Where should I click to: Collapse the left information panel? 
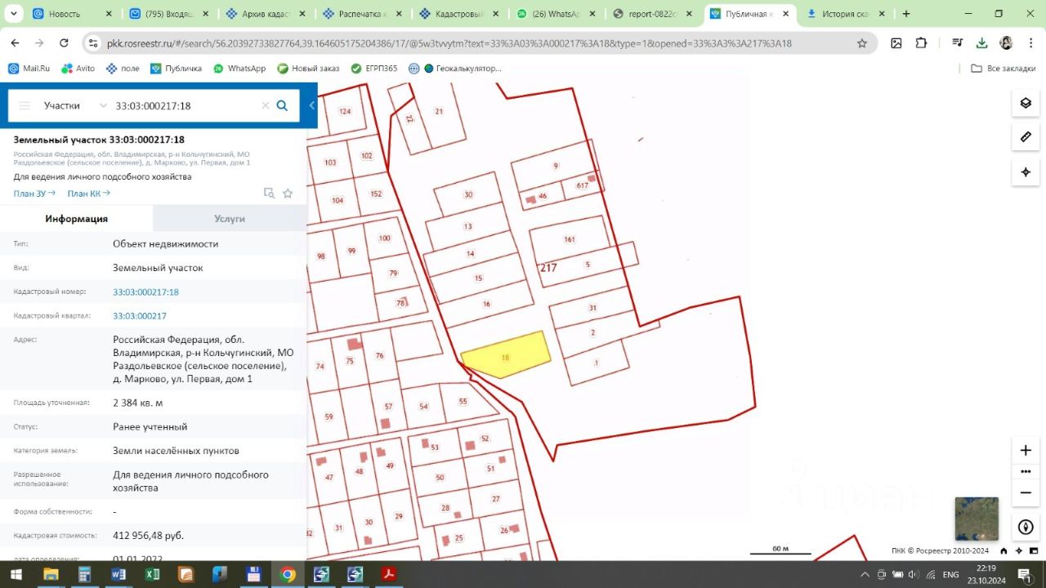pyautogui.click(x=311, y=105)
